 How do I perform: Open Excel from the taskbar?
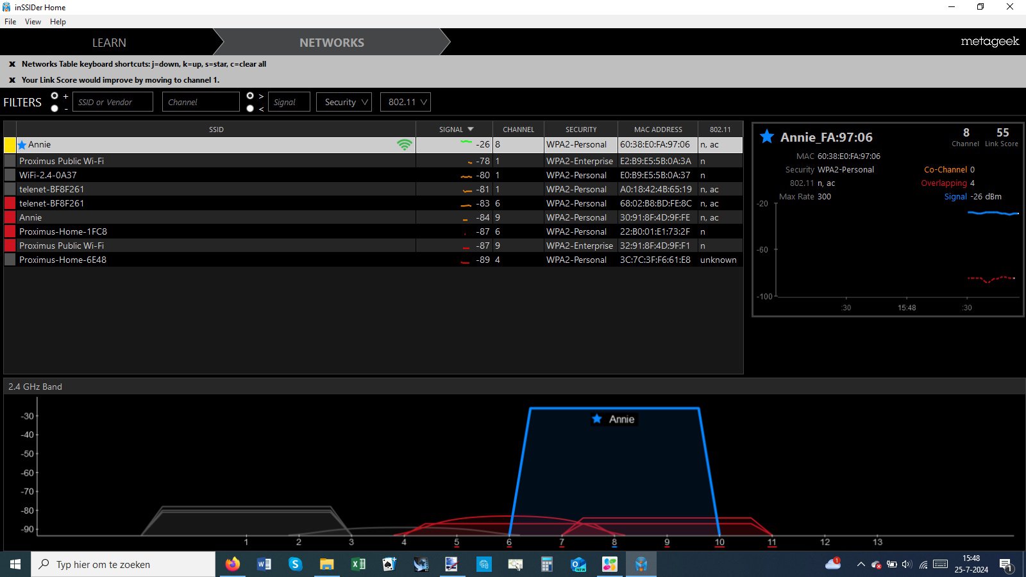click(x=358, y=564)
